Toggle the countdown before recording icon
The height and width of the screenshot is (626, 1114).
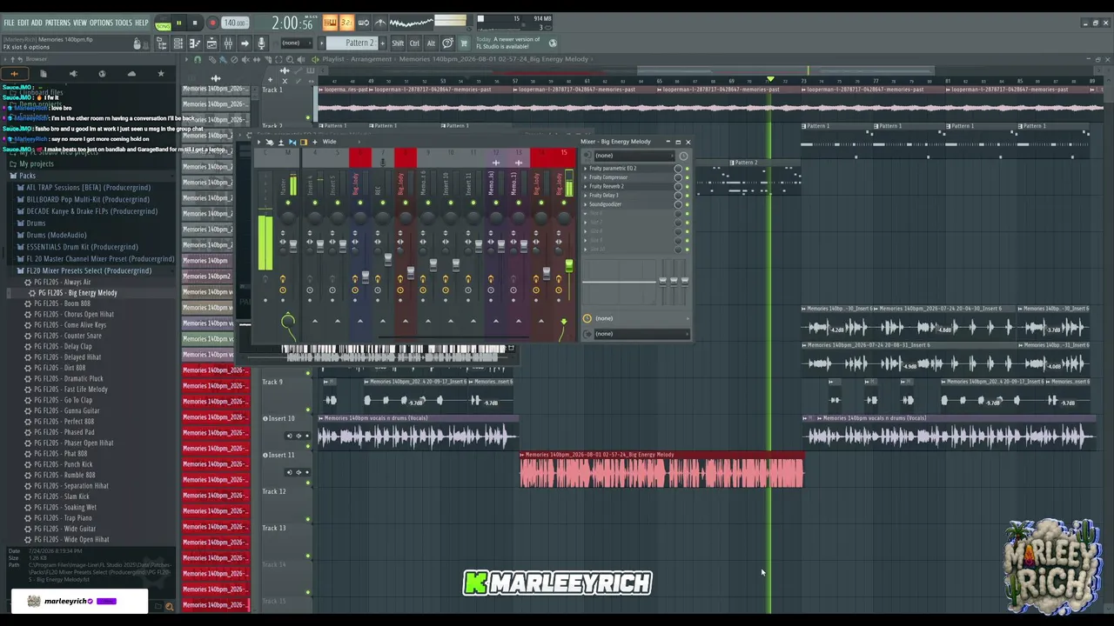coord(346,23)
